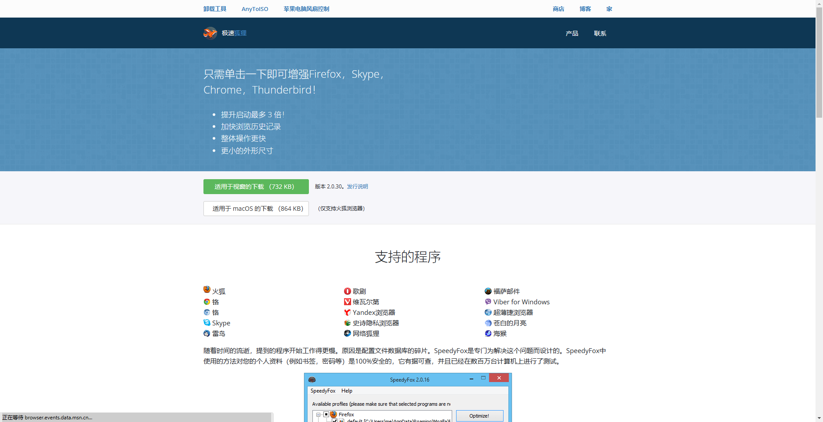Click the Skype icon in supported programs
The width and height of the screenshot is (823, 422).
pyautogui.click(x=207, y=322)
